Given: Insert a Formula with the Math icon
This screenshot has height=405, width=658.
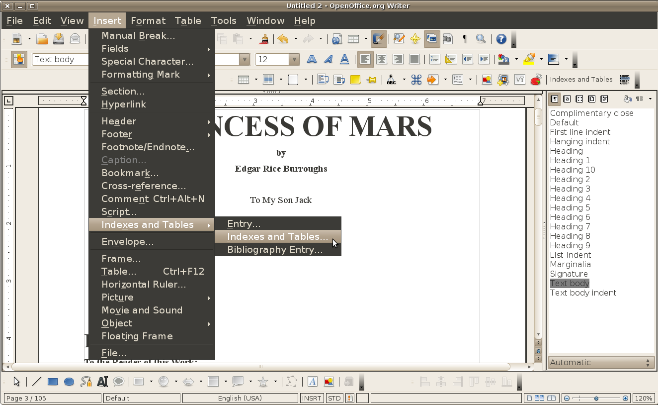Looking at the screenshot, I should pos(519,79).
